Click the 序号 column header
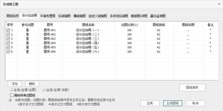Screen dimensions: 223x111 click(x=11, y=25)
